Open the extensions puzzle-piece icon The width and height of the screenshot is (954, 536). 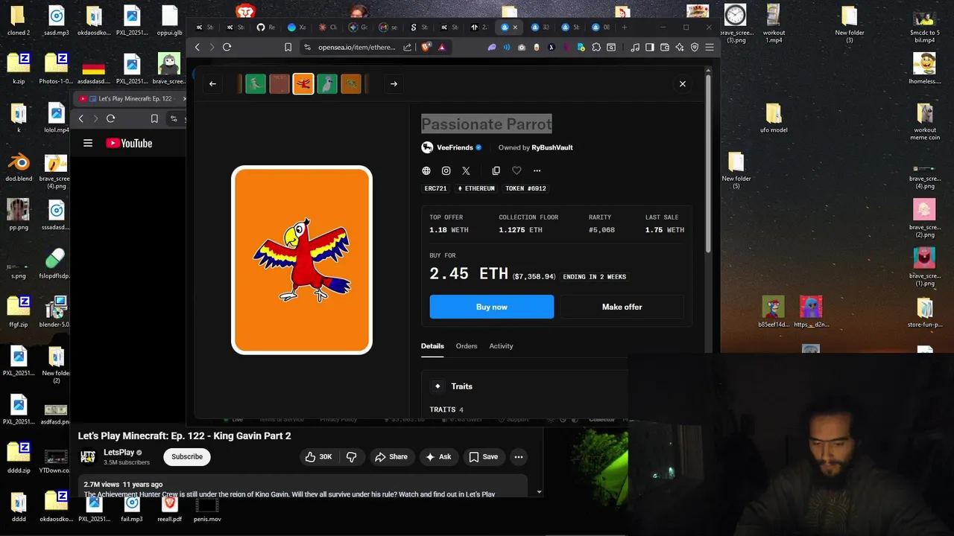596,47
